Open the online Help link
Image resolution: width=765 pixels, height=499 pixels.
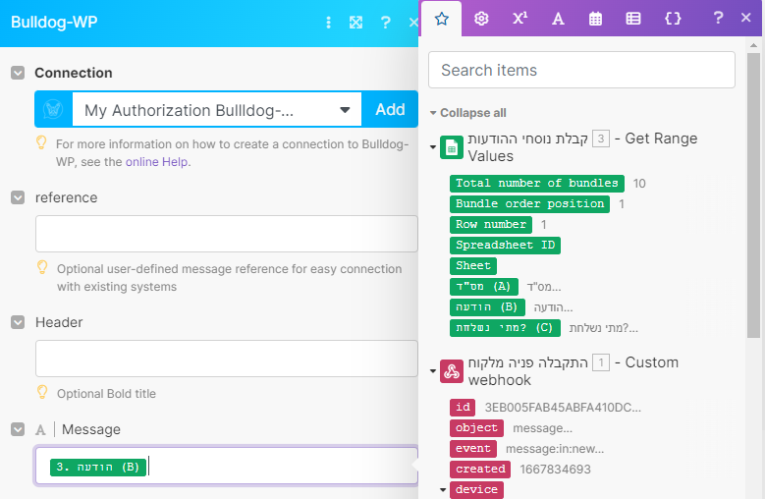pyautogui.click(x=156, y=162)
